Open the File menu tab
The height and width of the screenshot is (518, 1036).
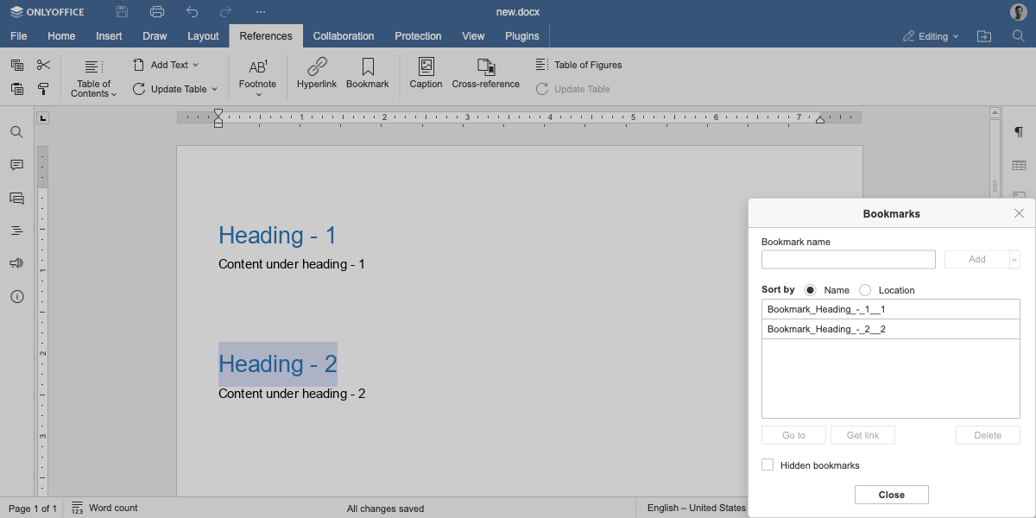tap(19, 36)
